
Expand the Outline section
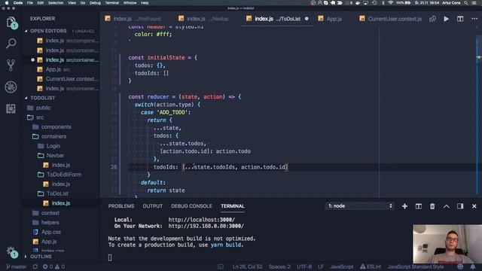[41, 257]
